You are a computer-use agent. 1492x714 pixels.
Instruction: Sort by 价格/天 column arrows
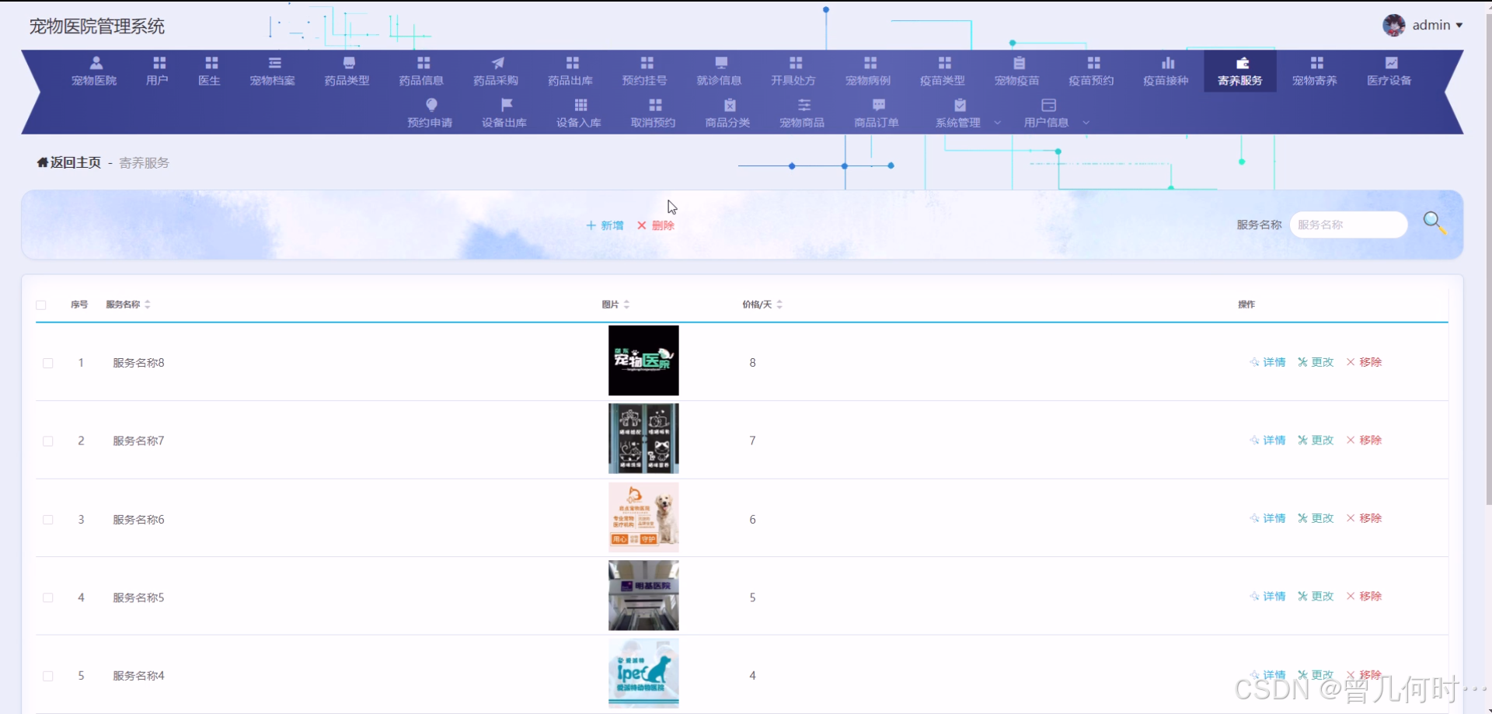[x=779, y=305]
